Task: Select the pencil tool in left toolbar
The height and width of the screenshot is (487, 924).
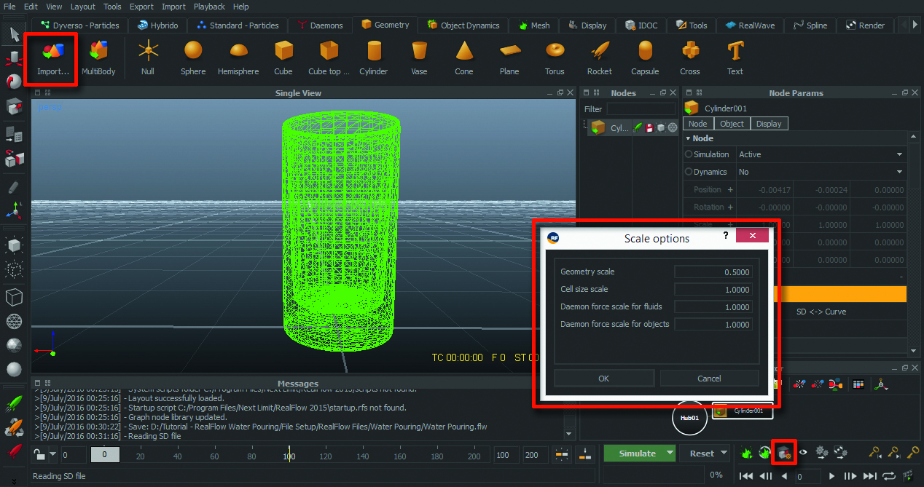Action: (x=14, y=186)
